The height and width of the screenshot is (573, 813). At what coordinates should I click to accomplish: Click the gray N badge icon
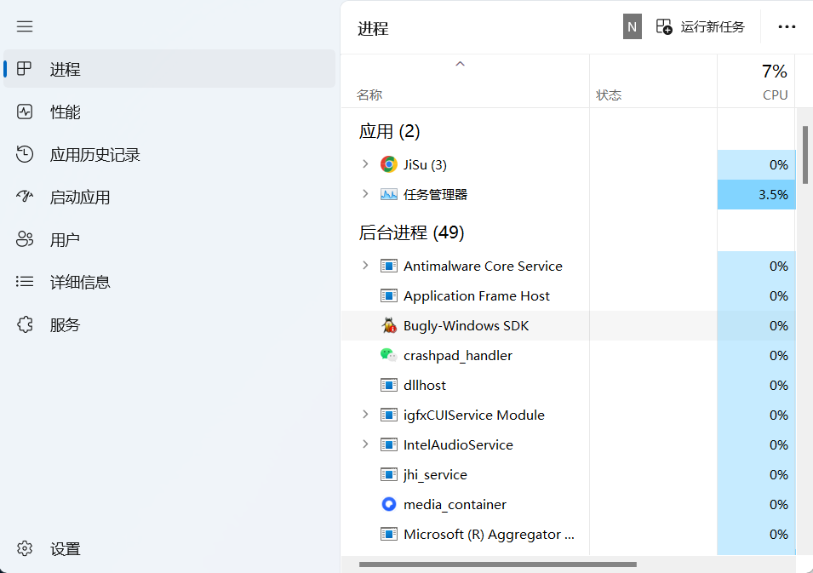point(632,26)
